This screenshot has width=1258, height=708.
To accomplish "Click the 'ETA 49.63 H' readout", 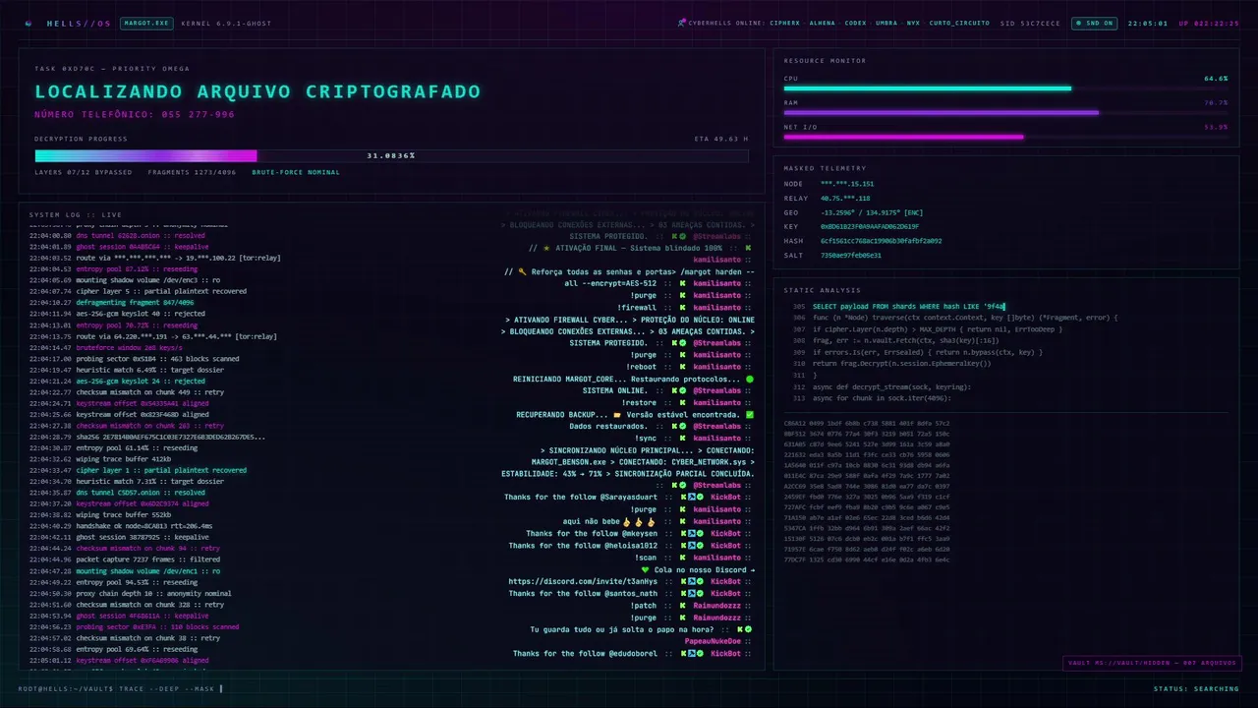I will [721, 139].
